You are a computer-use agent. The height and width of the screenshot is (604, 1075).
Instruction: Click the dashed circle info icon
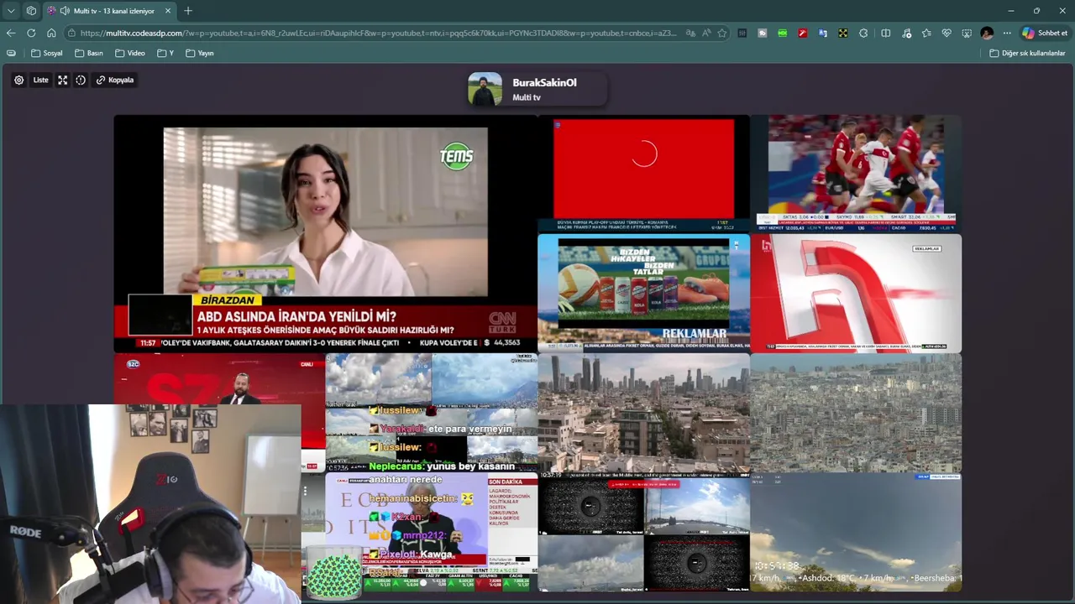click(x=81, y=80)
